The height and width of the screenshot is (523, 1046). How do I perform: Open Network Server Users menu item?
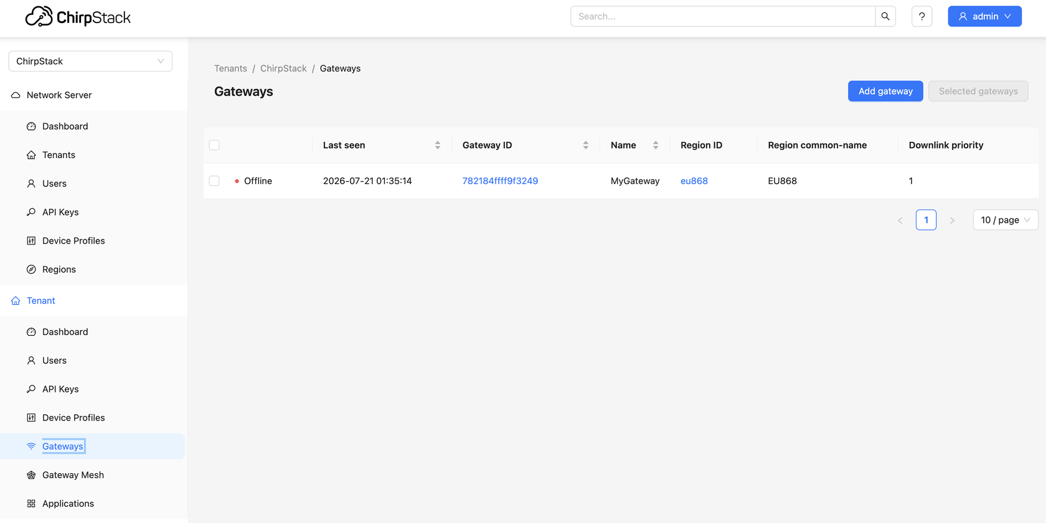tap(93, 183)
